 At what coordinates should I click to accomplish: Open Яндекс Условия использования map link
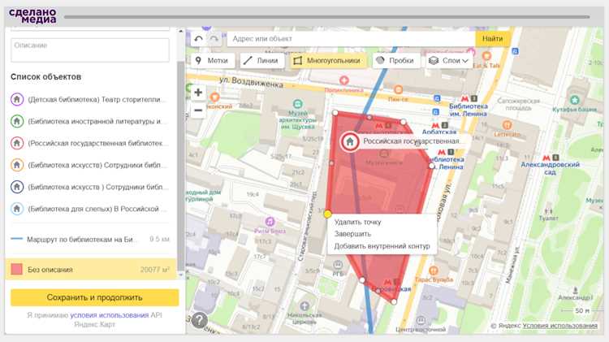(x=559, y=326)
